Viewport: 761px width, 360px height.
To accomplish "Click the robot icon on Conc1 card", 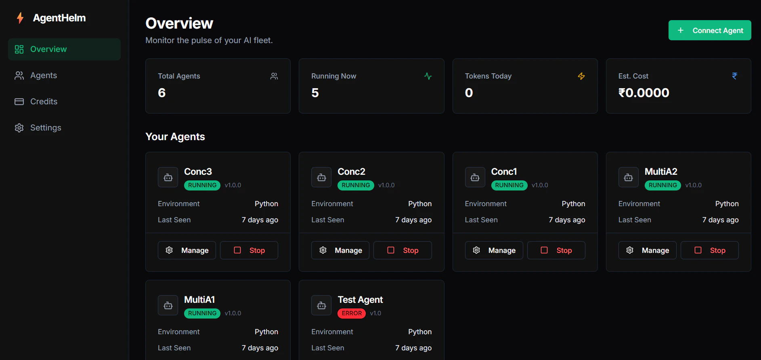I will tap(475, 177).
